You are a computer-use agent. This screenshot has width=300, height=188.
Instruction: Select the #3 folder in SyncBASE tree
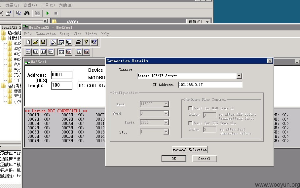pyautogui.click(x=14, y=54)
